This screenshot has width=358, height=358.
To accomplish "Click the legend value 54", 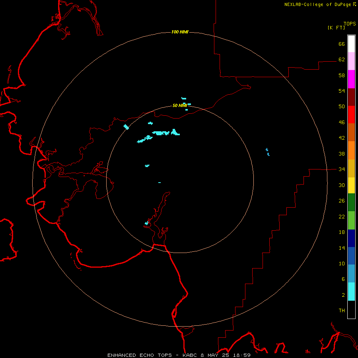I will click(x=342, y=91).
